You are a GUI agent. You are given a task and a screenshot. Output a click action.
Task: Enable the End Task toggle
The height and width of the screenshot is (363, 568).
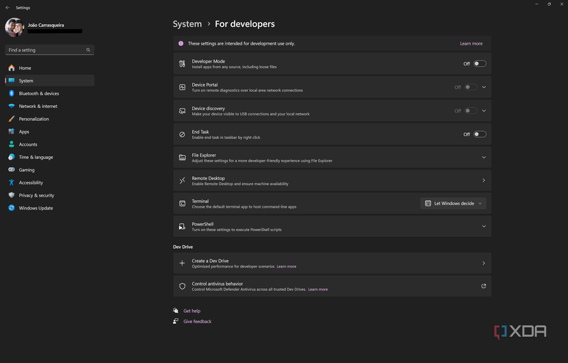tap(479, 135)
